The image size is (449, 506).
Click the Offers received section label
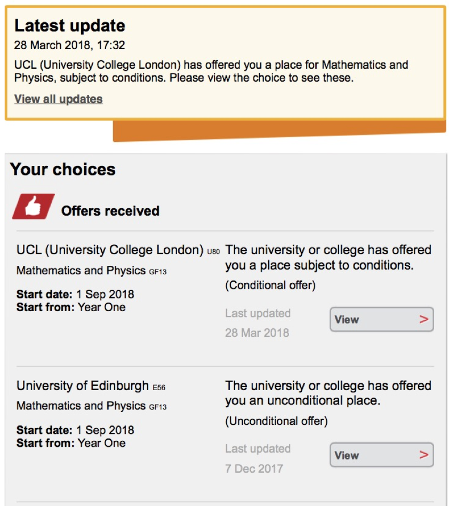pos(110,211)
